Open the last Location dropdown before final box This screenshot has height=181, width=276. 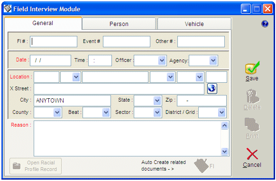pos(199,77)
